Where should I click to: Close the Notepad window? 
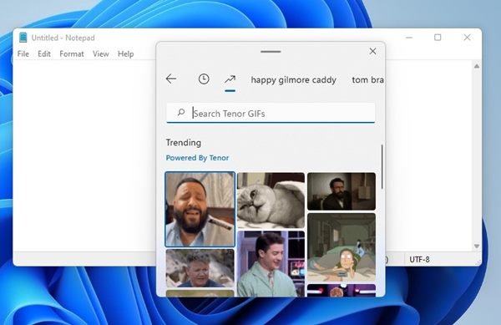click(x=467, y=38)
